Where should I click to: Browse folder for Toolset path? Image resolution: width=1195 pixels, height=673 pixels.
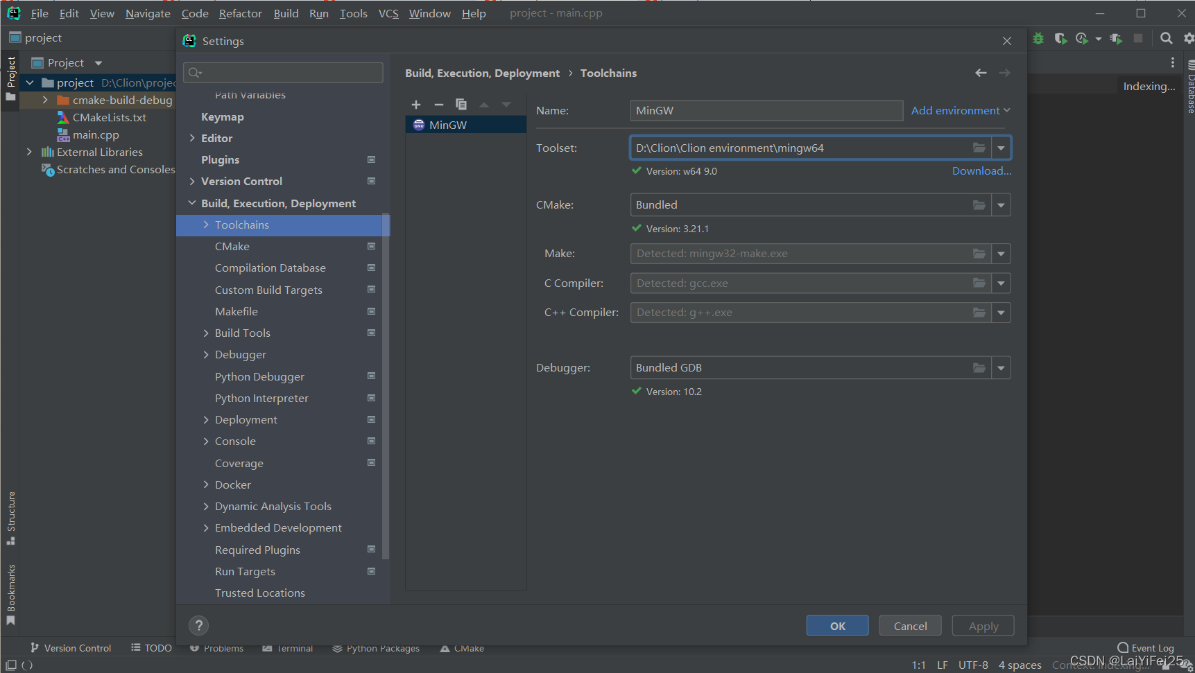click(x=979, y=148)
